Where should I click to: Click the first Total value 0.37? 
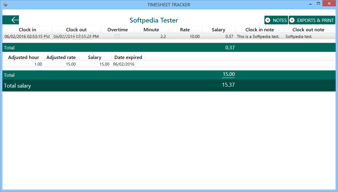[230, 48]
